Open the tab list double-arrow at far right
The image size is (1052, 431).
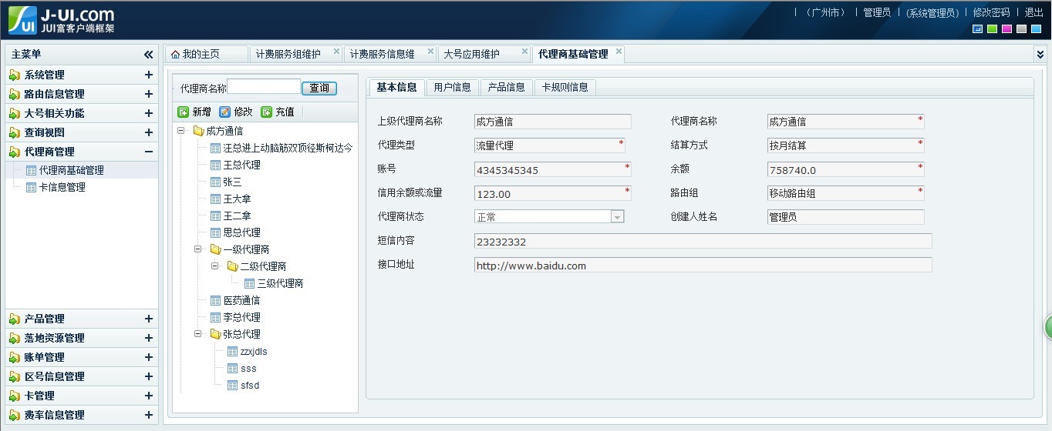[x=1040, y=54]
